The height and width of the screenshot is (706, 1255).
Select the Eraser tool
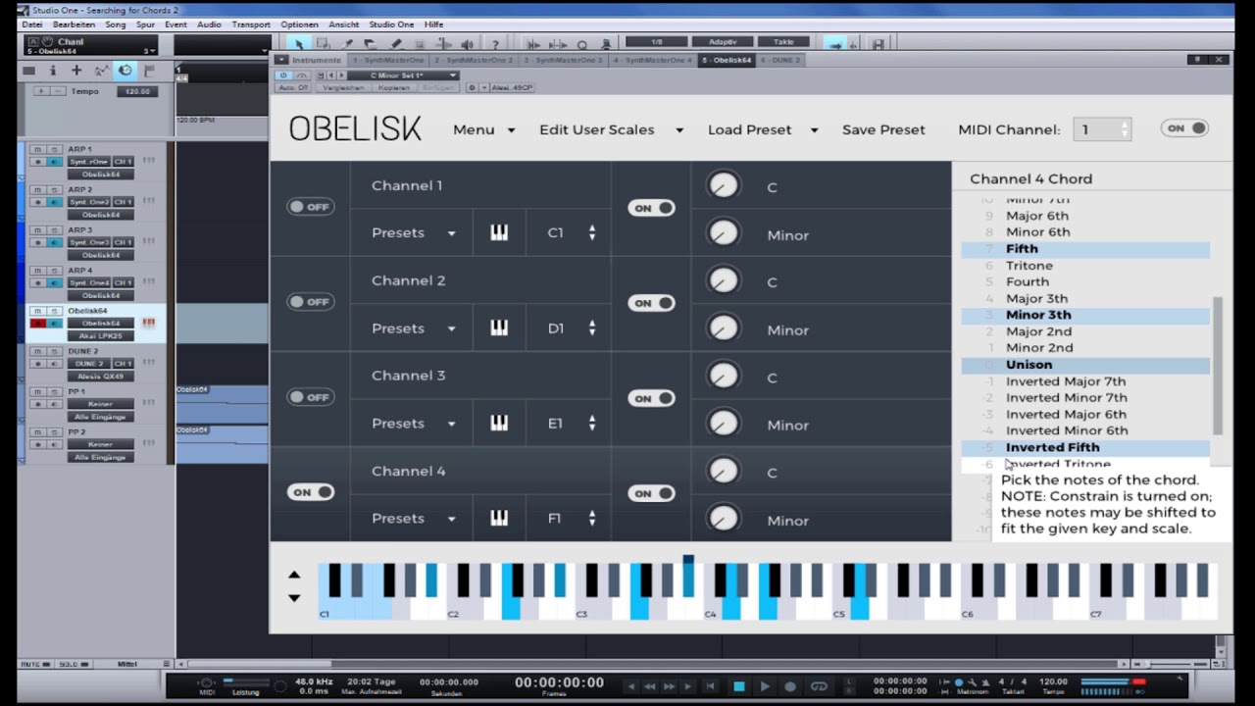click(x=371, y=44)
